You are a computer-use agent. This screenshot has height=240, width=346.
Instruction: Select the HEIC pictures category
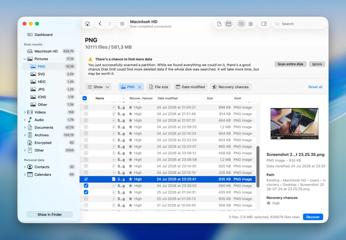tap(49, 82)
